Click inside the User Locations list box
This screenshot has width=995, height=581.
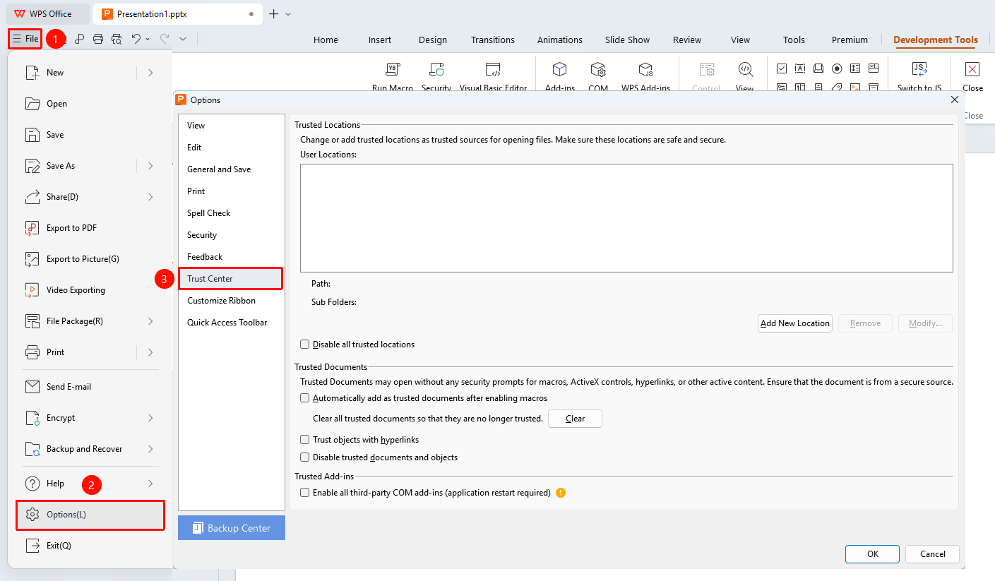(x=626, y=218)
